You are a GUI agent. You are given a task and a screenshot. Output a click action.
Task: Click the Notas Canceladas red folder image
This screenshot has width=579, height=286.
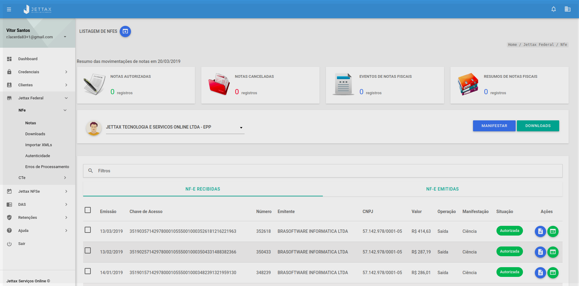[x=219, y=84]
